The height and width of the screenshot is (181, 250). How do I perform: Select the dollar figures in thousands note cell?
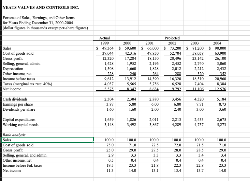point(45,28)
